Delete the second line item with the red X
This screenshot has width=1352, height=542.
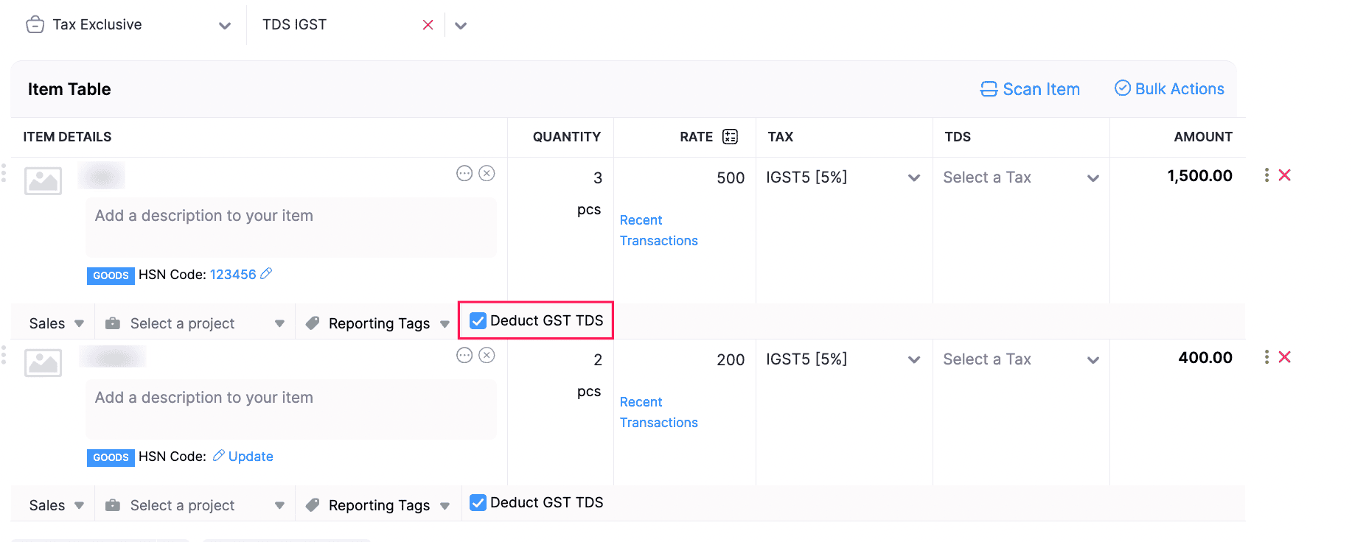[1285, 357]
